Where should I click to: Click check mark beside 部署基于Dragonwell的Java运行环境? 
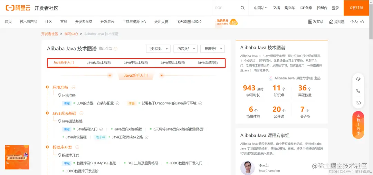pos(200,103)
